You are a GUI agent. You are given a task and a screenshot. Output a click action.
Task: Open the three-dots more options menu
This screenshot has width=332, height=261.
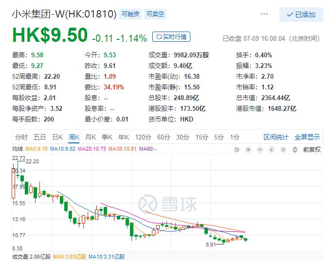click(x=264, y=14)
